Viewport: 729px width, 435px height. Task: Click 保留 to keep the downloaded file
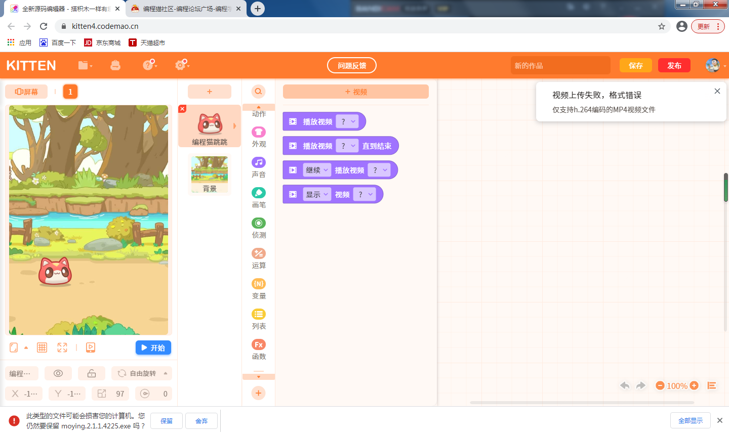coord(167,421)
